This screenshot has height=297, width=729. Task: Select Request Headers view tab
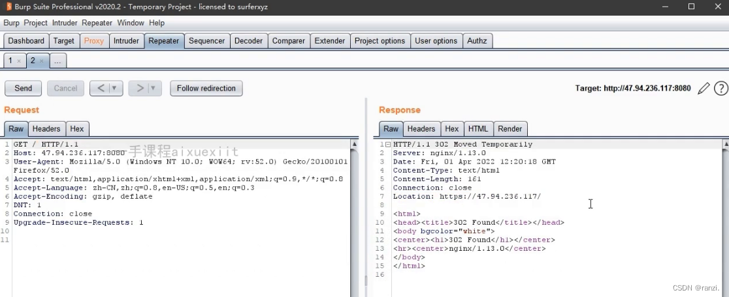coord(46,129)
